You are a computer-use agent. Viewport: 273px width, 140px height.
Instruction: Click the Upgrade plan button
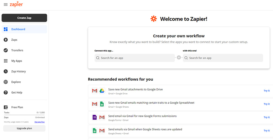(x=25, y=128)
